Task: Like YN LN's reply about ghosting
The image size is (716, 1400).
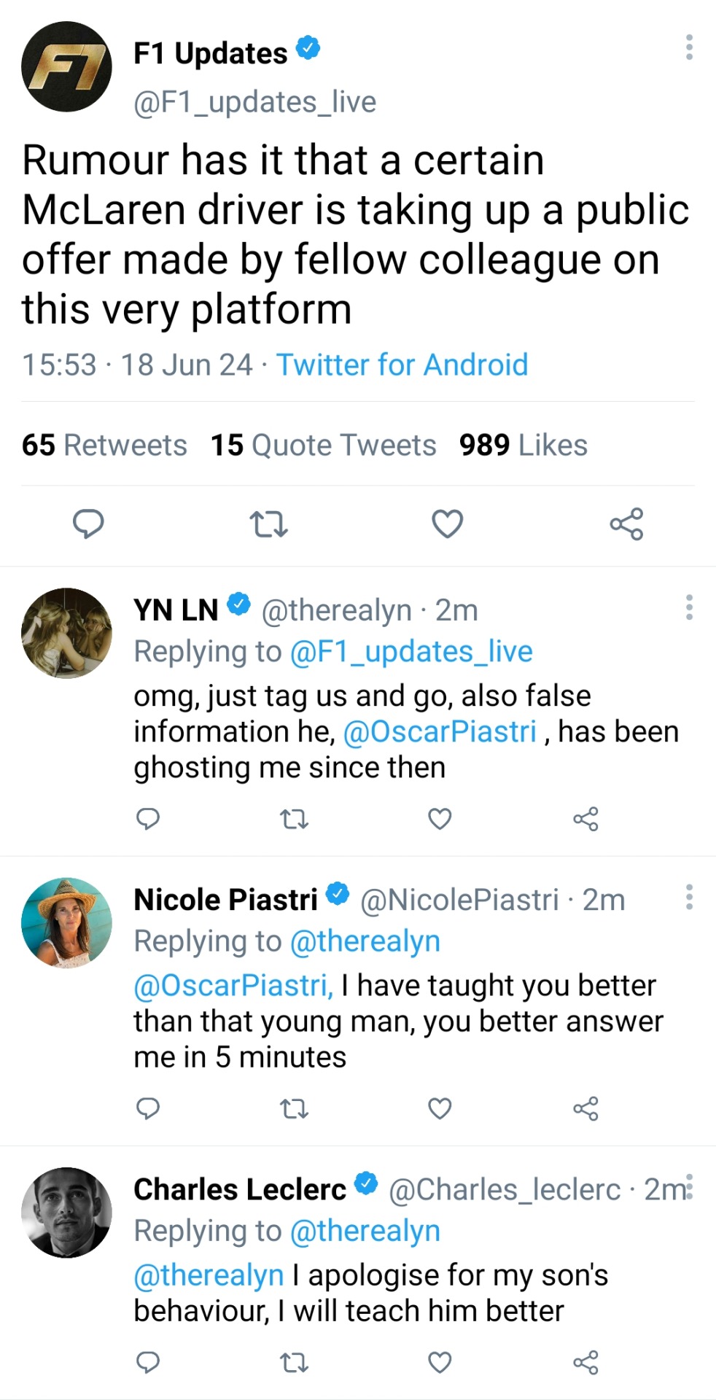Action: click(440, 819)
